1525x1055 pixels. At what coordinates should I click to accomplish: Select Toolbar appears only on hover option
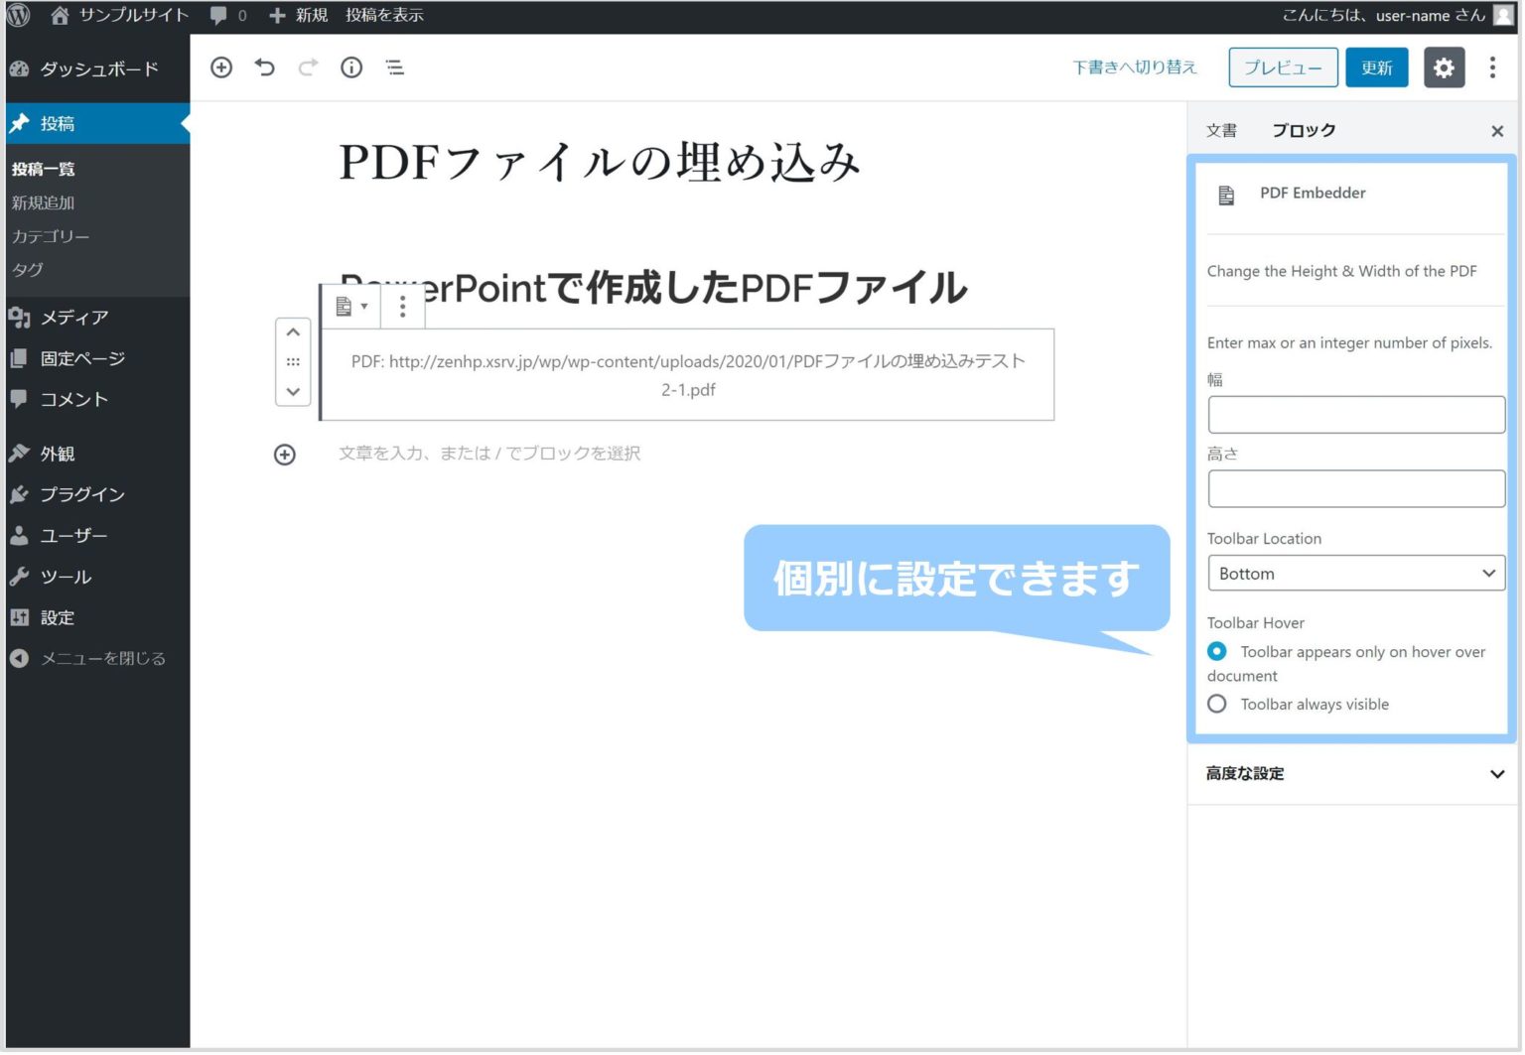(x=1216, y=652)
